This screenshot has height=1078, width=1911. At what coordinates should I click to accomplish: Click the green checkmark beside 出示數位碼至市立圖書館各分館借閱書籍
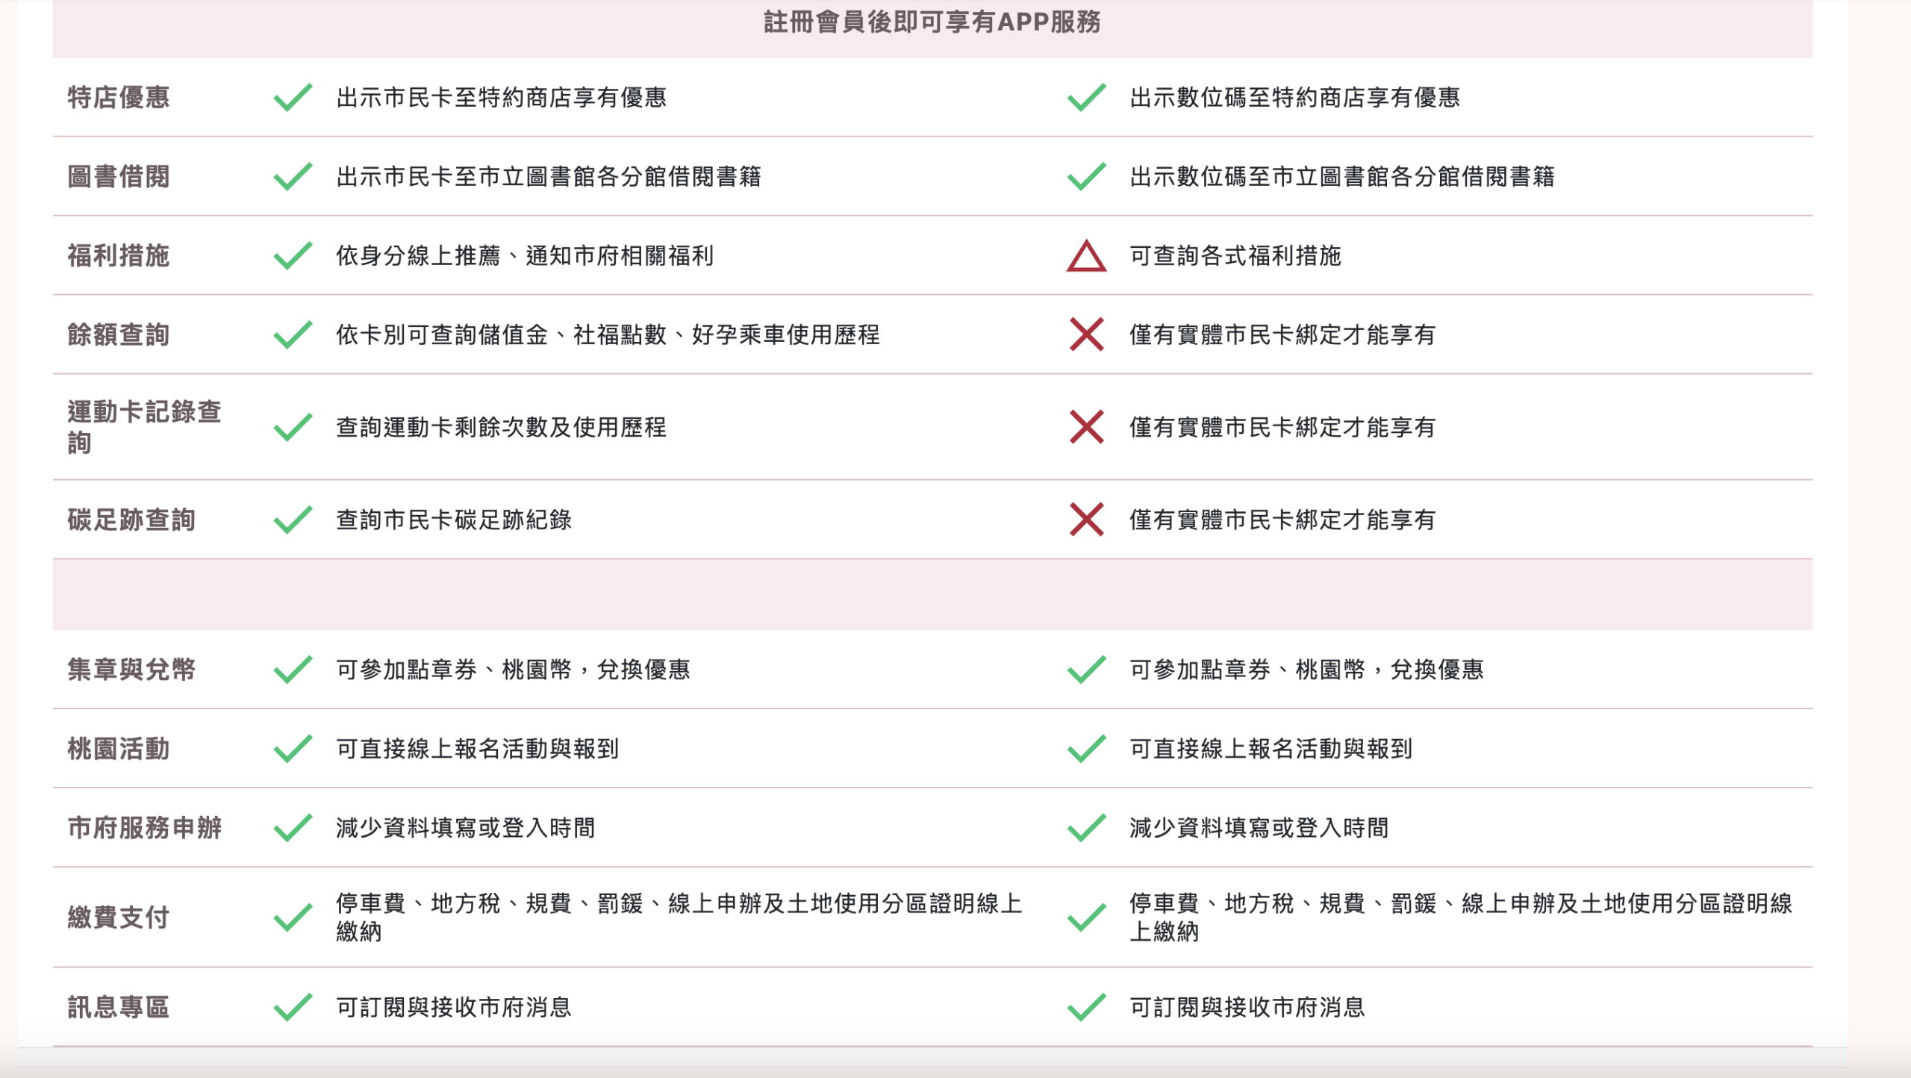1086,177
